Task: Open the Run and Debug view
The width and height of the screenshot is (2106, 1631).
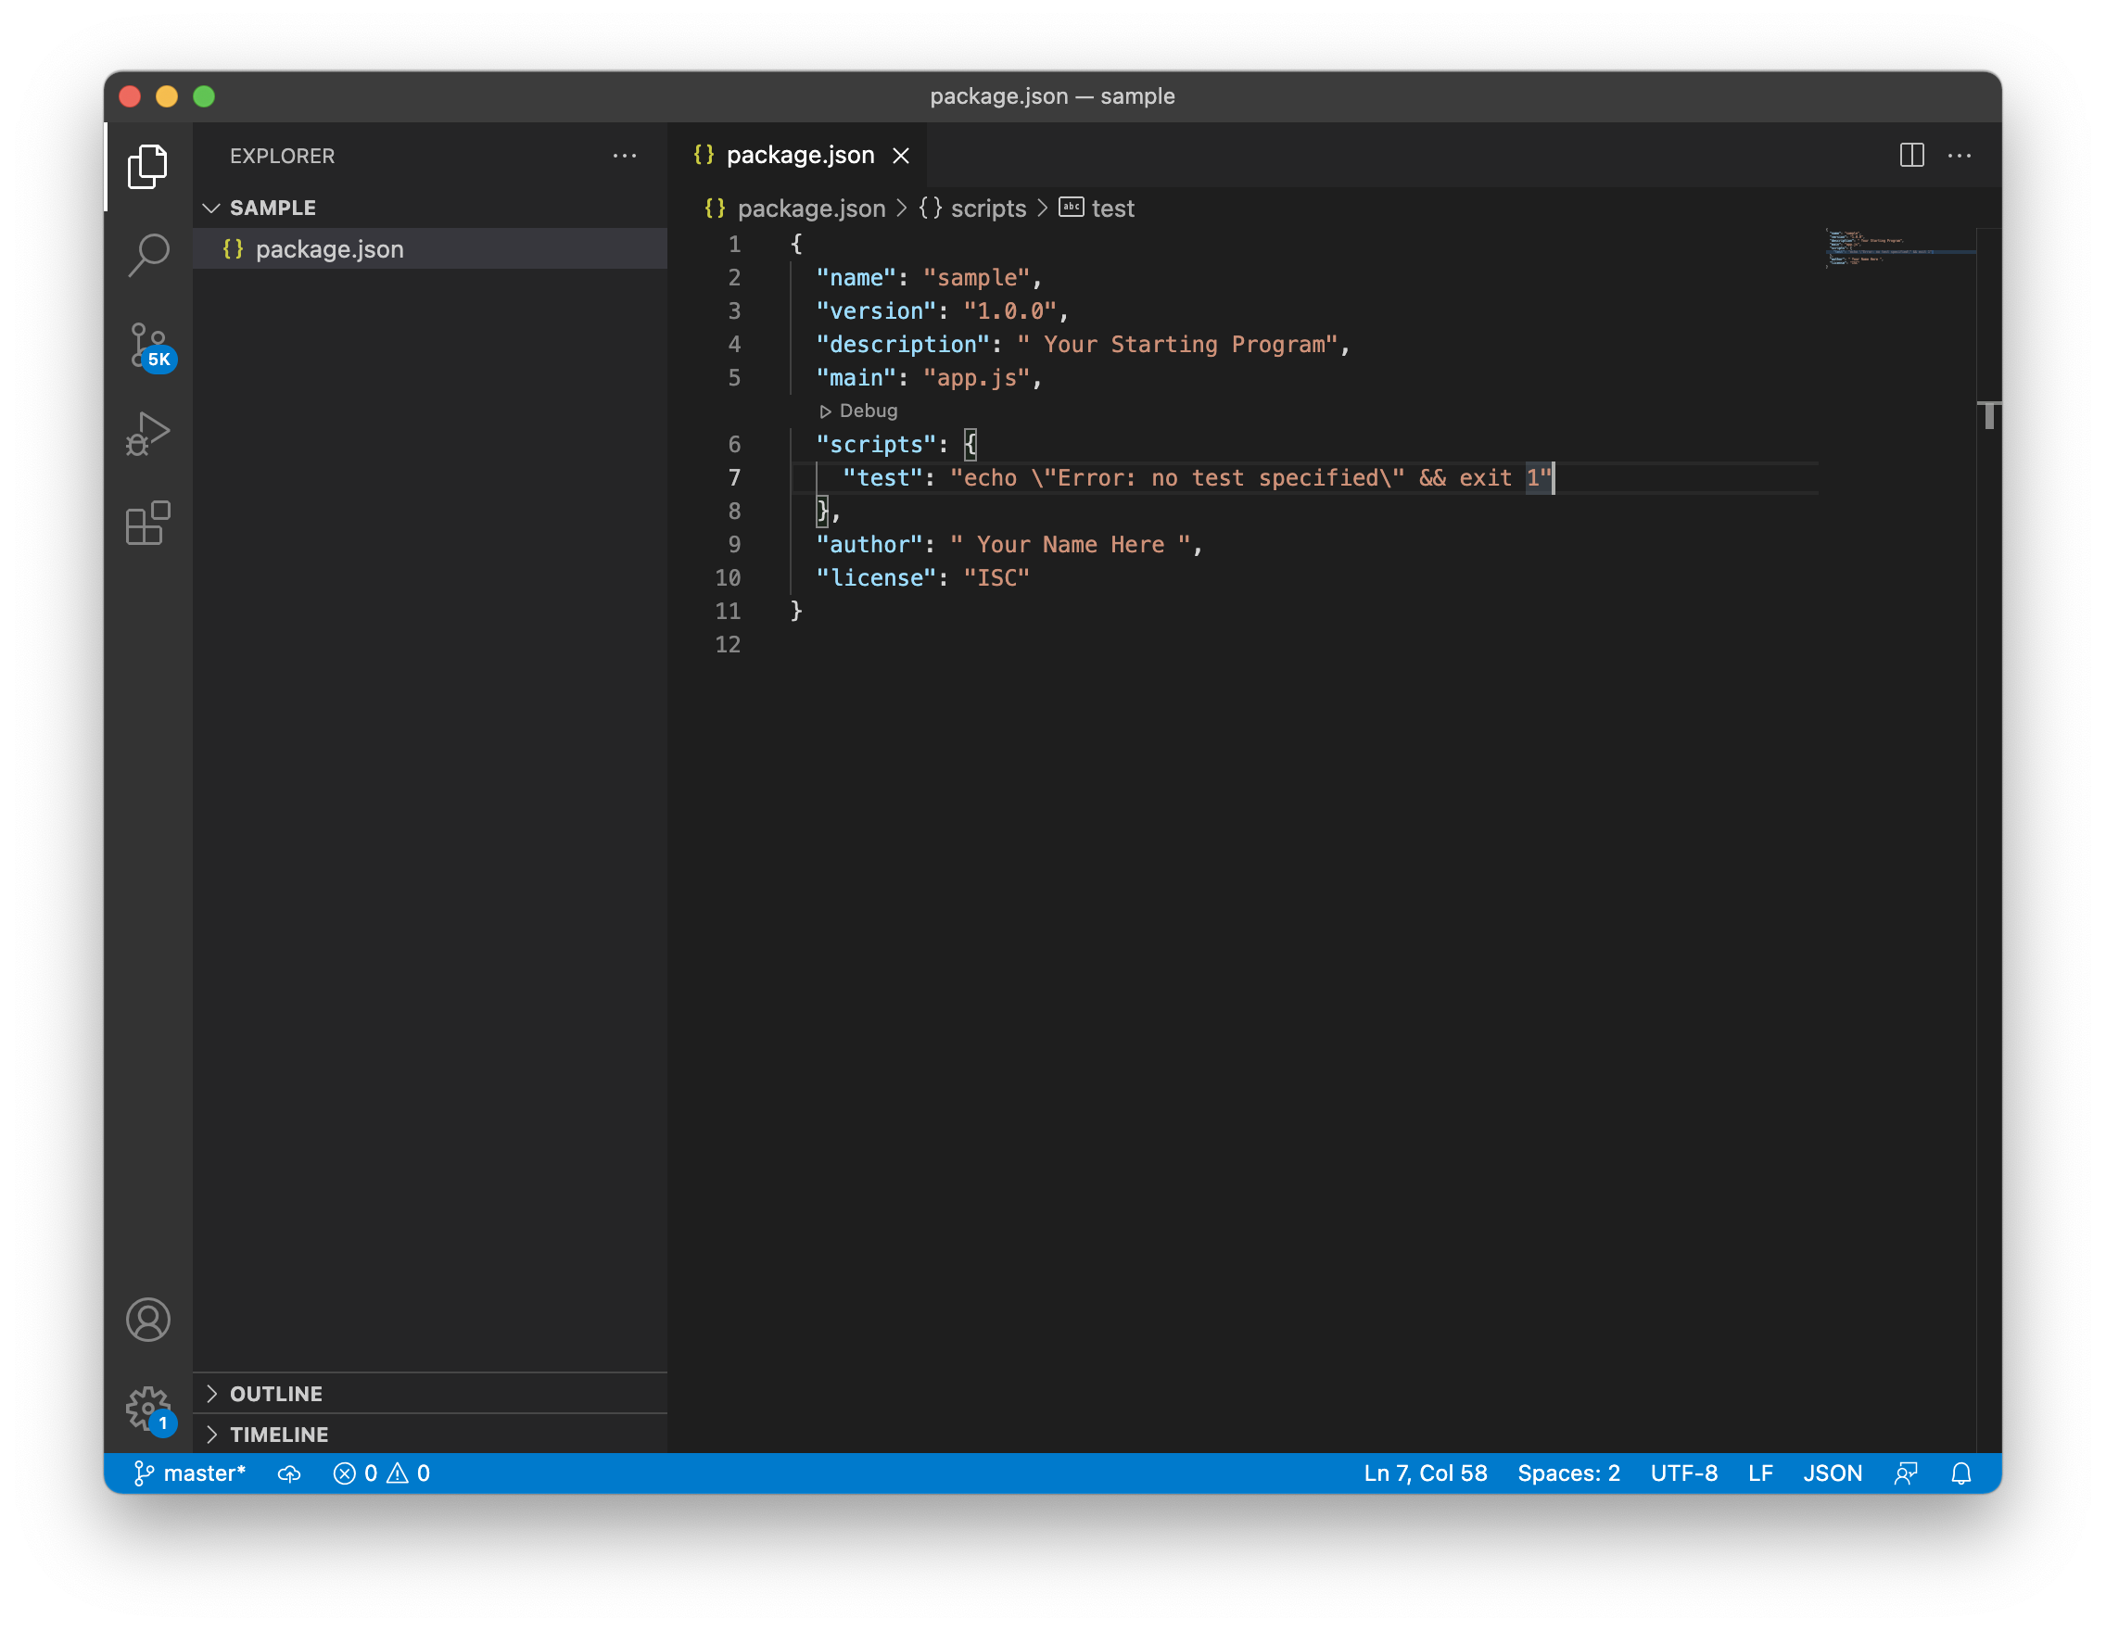Action: coord(147,434)
